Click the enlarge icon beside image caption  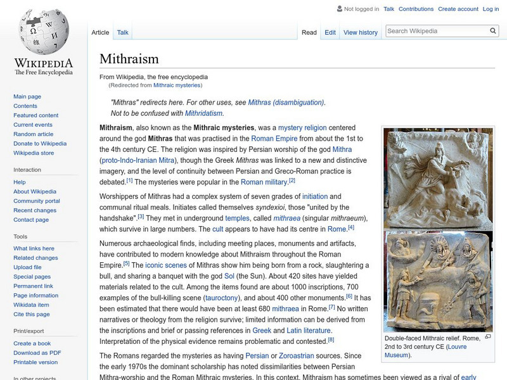(x=487, y=337)
